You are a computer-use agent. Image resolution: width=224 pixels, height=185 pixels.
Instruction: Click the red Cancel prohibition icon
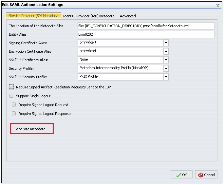coord(200,175)
